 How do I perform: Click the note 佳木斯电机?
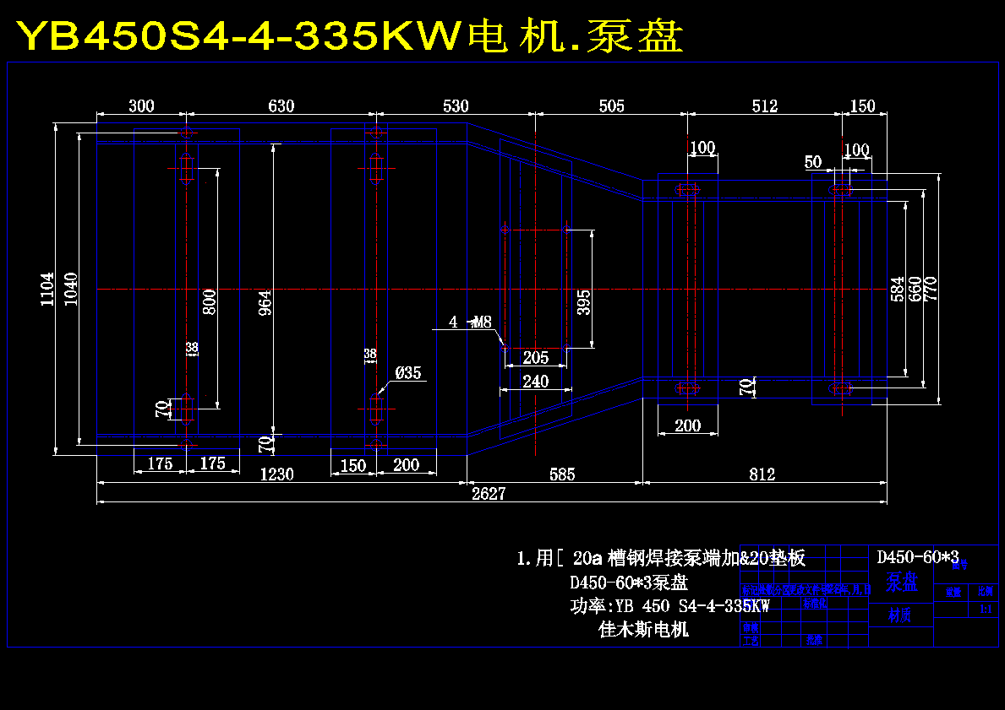(643, 629)
